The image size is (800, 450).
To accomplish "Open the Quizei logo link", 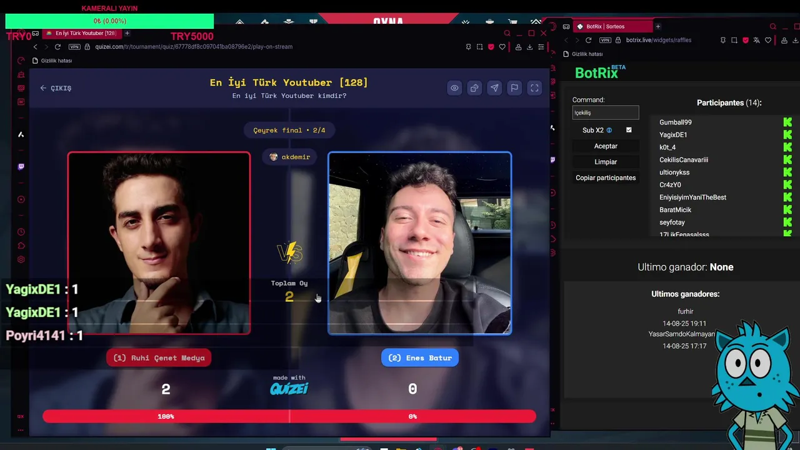I will 289,389.
